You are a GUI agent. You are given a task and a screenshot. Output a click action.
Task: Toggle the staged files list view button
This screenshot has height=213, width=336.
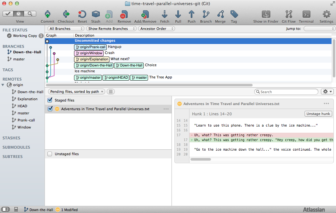point(111,92)
